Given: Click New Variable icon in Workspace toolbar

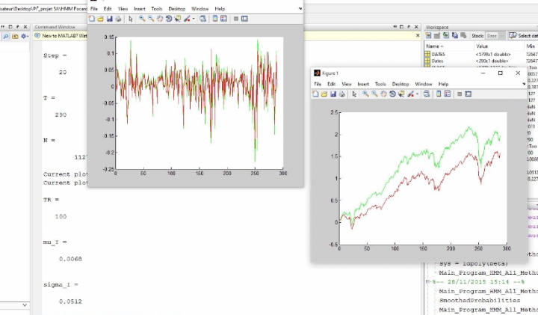Looking at the screenshot, I should click(428, 36).
